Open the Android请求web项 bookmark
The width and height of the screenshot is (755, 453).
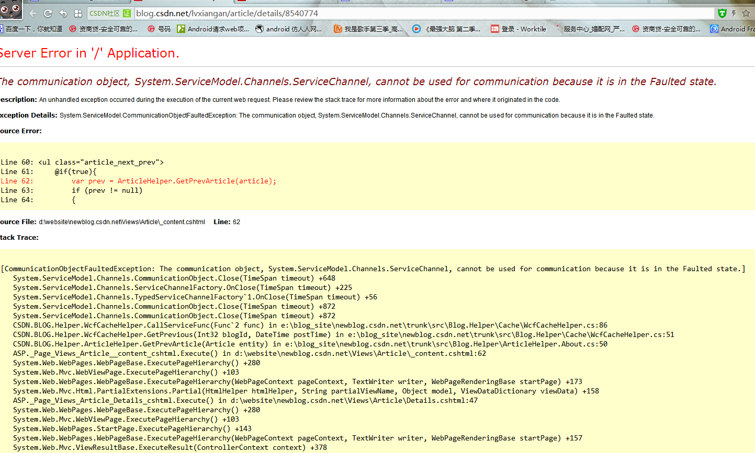click(x=213, y=29)
